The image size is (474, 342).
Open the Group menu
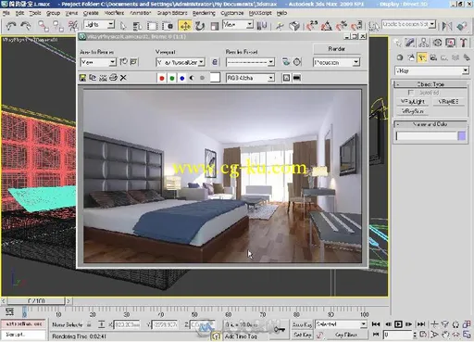click(53, 13)
